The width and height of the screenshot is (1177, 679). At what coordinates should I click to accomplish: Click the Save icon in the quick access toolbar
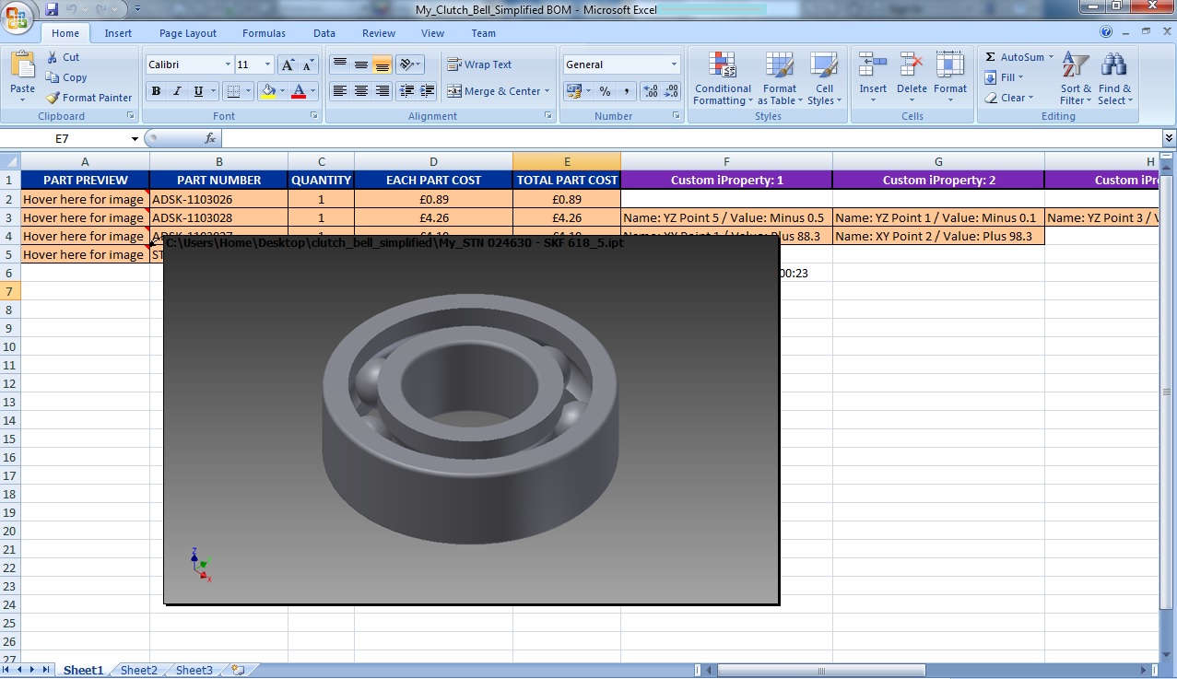click(52, 9)
